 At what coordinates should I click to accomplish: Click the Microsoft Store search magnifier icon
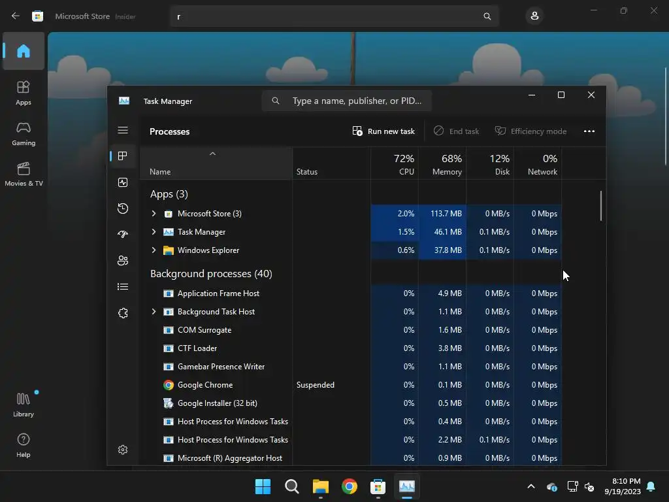click(x=487, y=16)
